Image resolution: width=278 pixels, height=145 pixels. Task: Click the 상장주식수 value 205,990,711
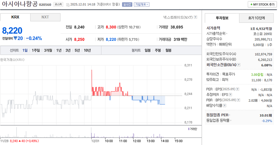coord(263,39)
